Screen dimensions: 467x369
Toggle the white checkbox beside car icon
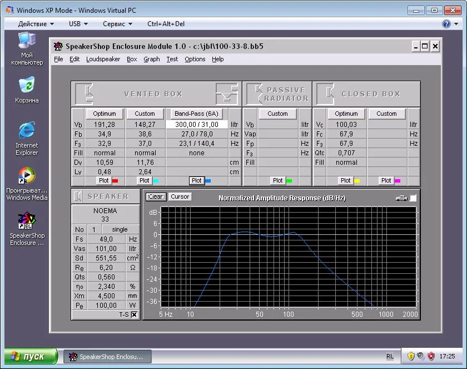(x=413, y=198)
